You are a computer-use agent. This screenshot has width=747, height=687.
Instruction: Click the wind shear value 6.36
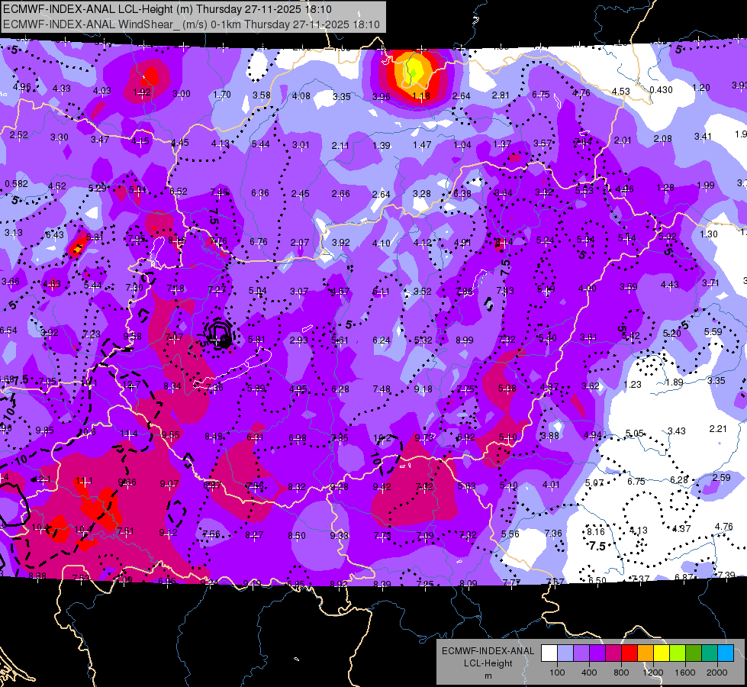260,192
